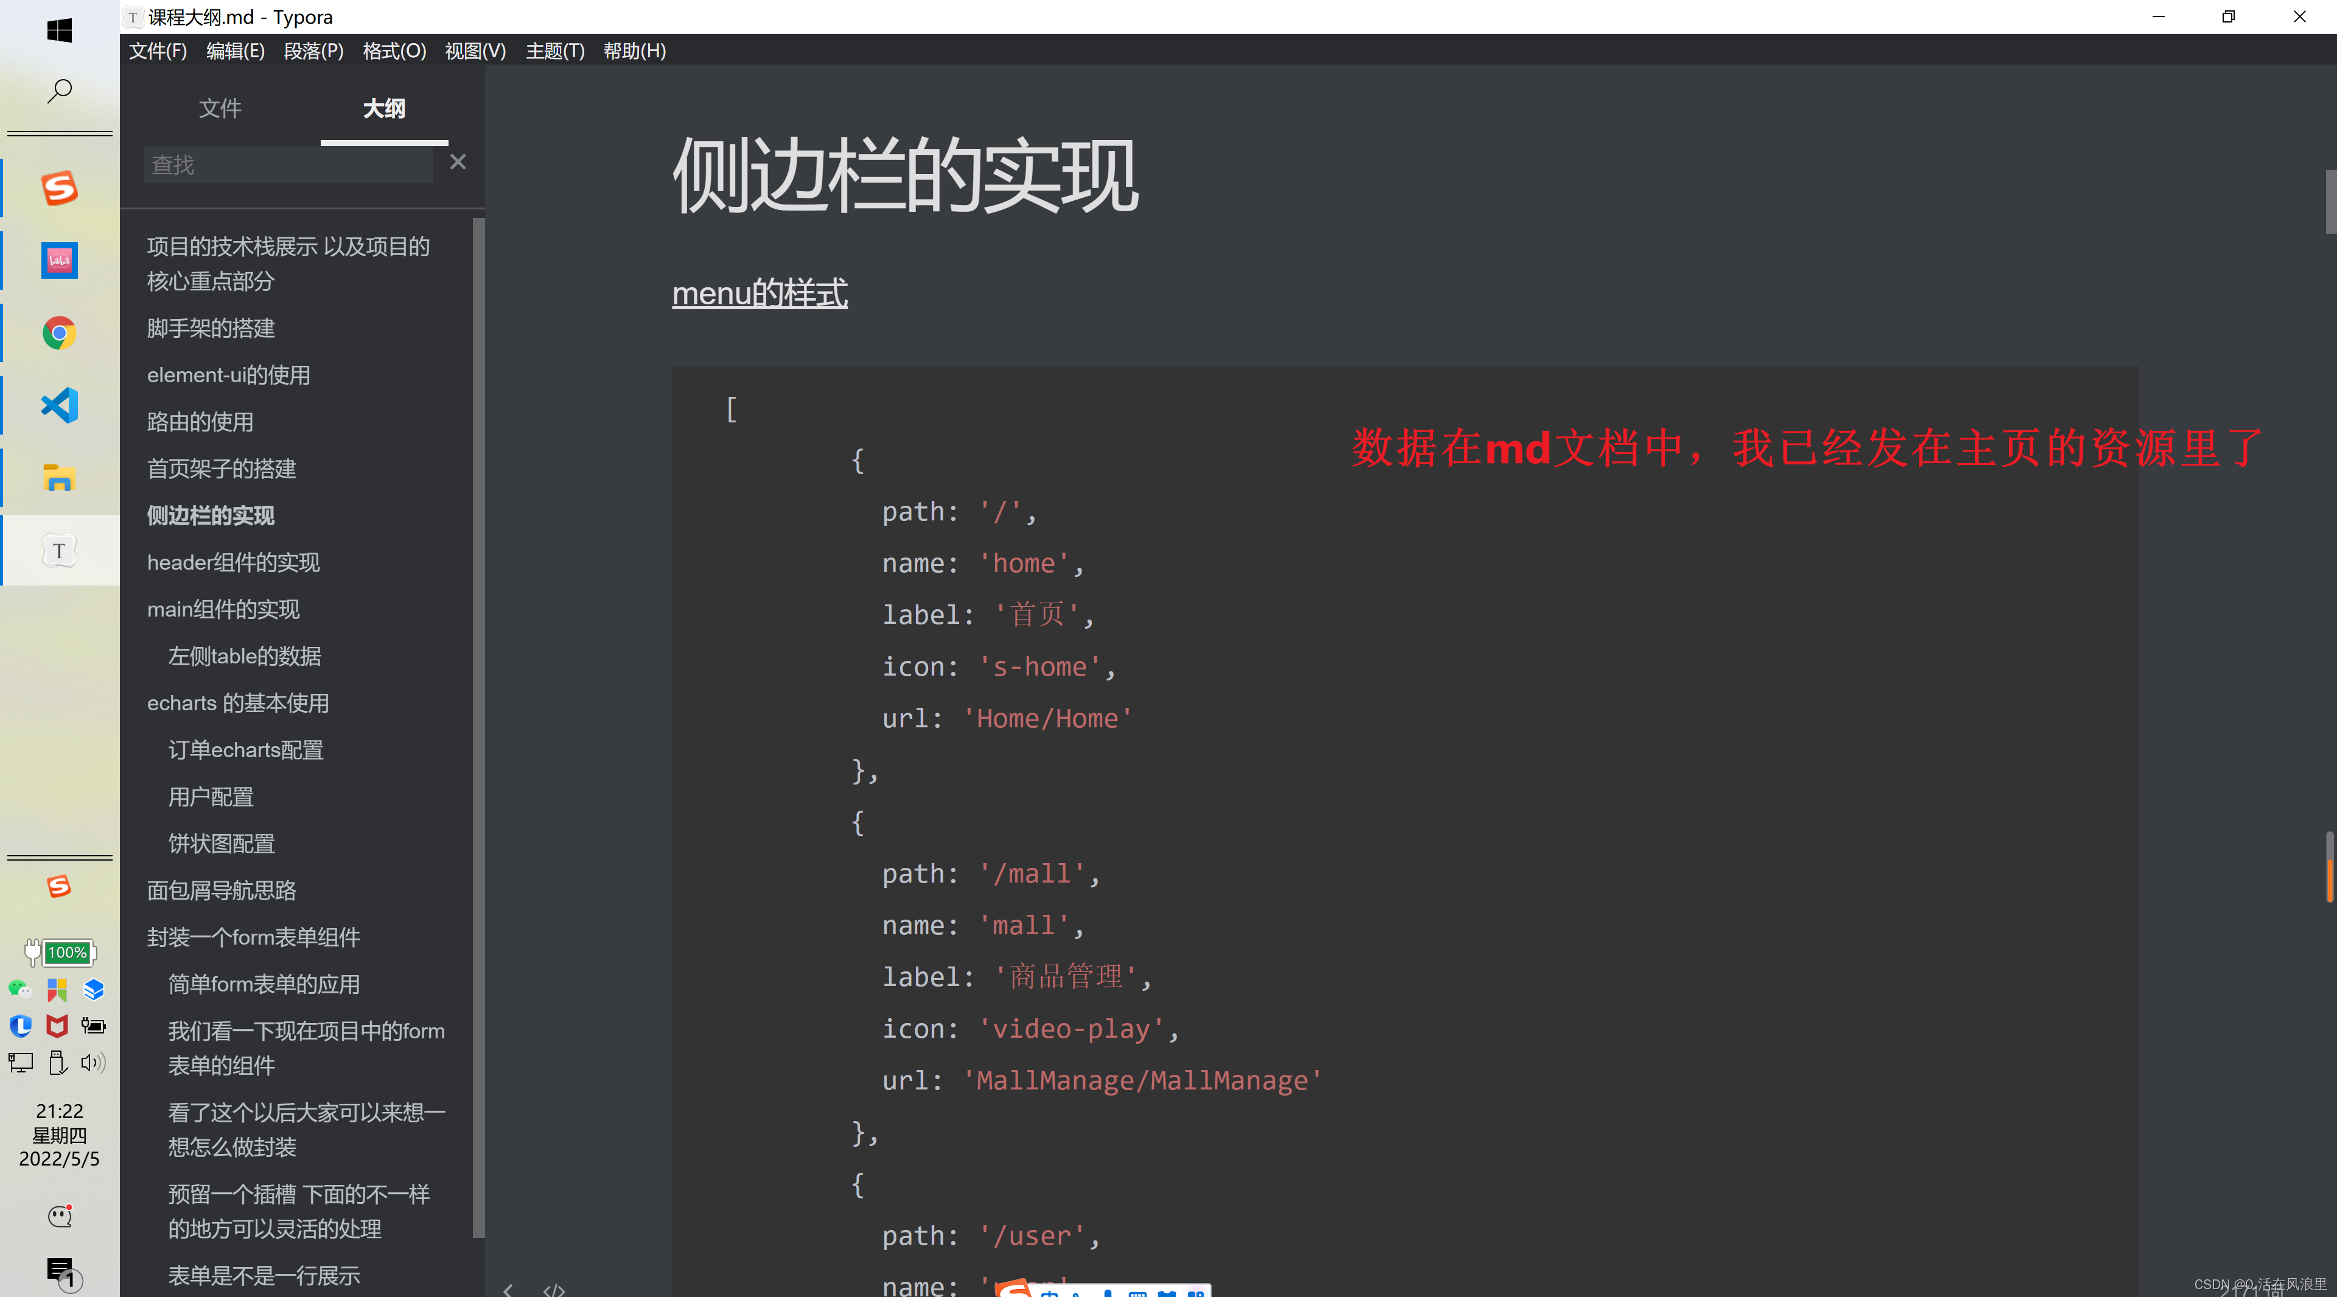Jump to 表单是不是一行展示 outline entry
2337x1297 pixels.
(264, 1275)
